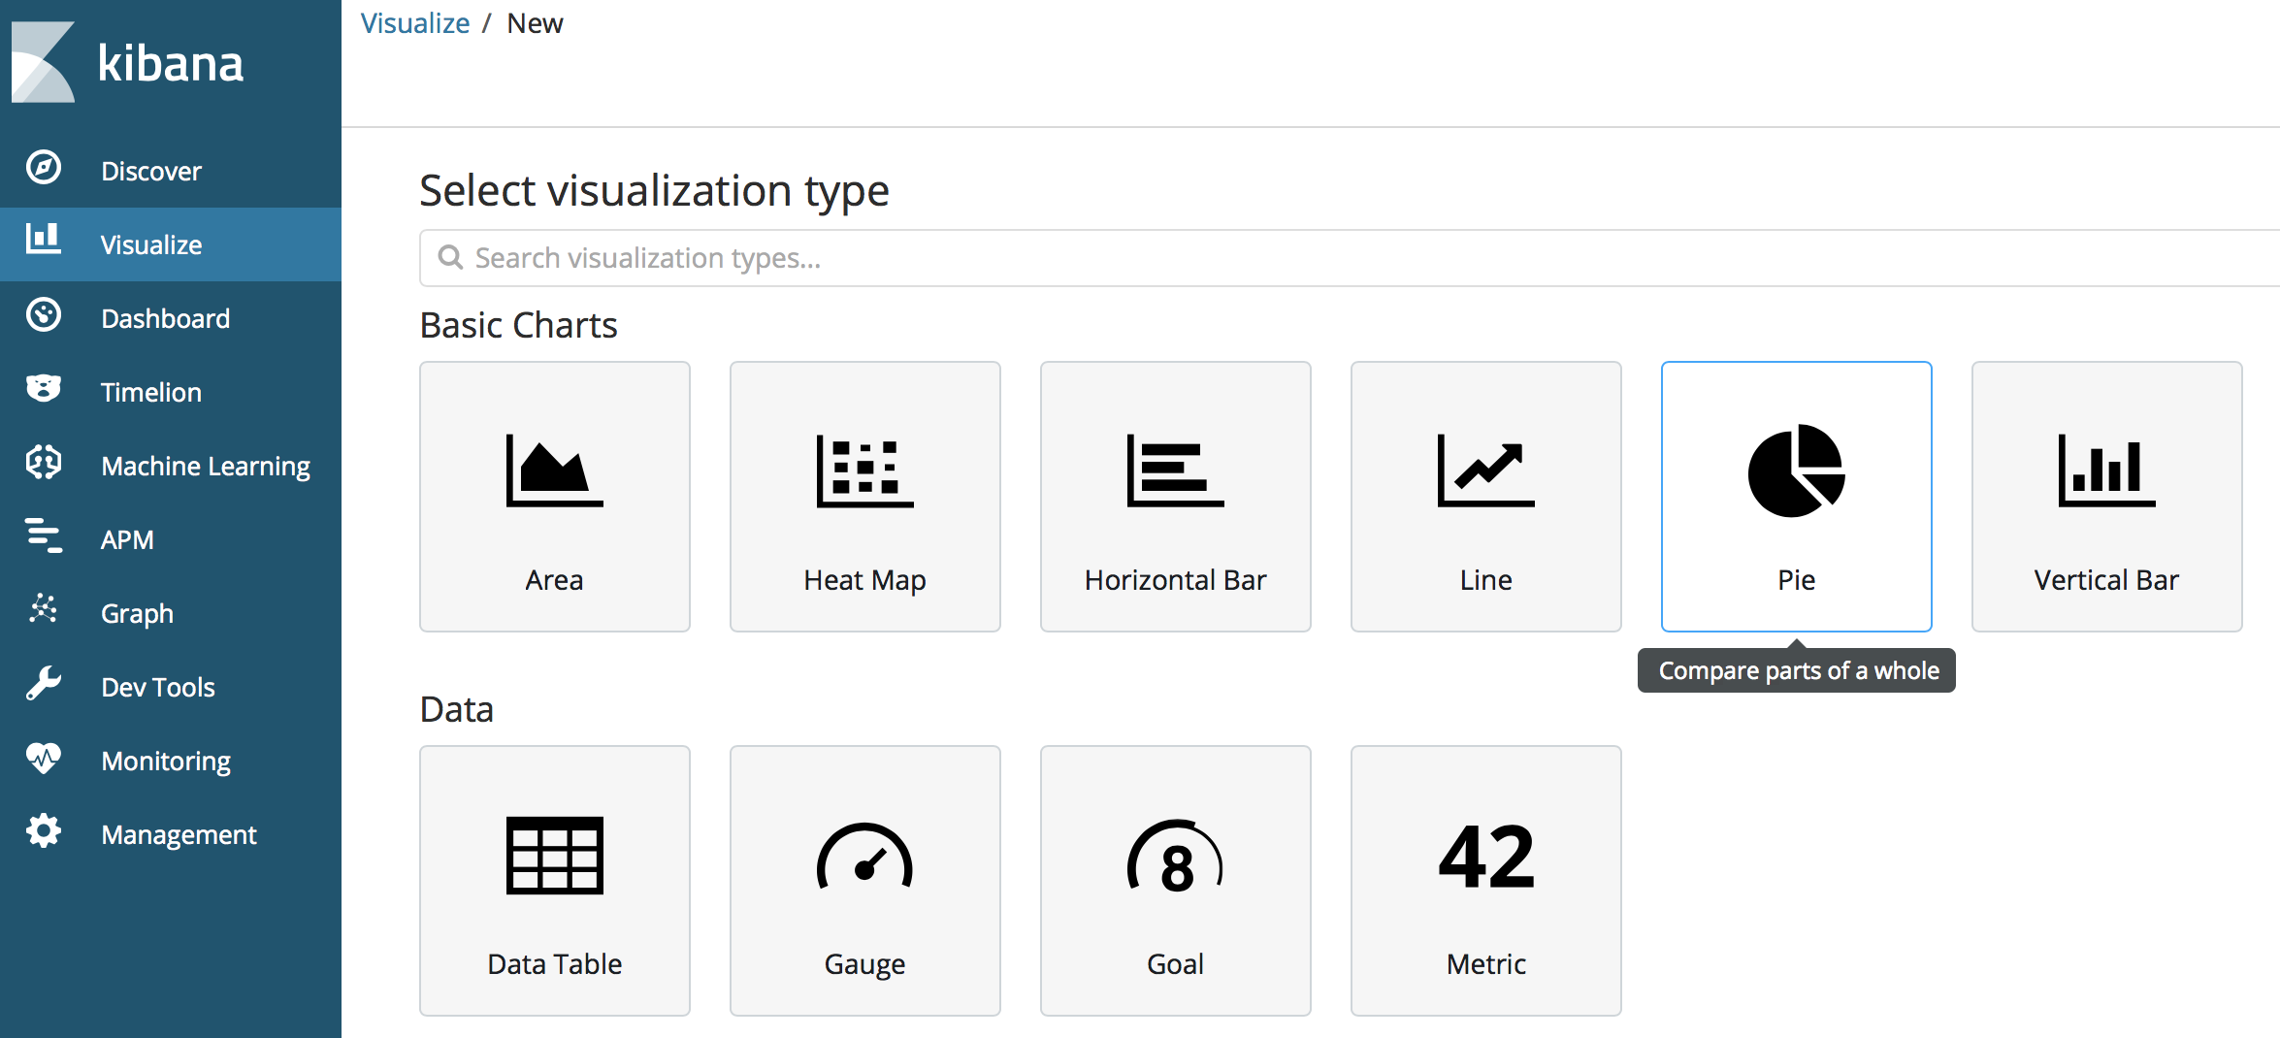Click the Discover compass icon

44,168
